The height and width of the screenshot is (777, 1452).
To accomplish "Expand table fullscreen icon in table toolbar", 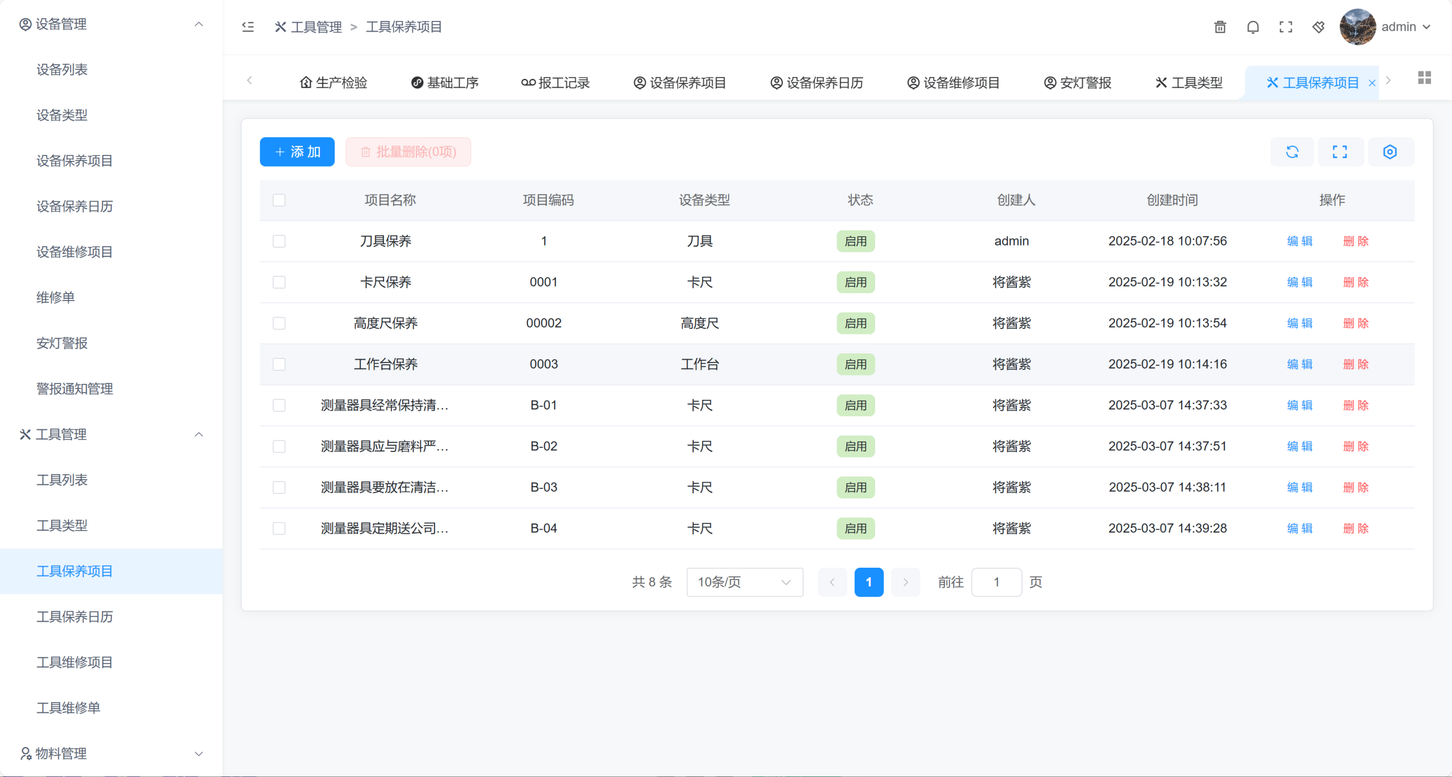I will (1340, 152).
